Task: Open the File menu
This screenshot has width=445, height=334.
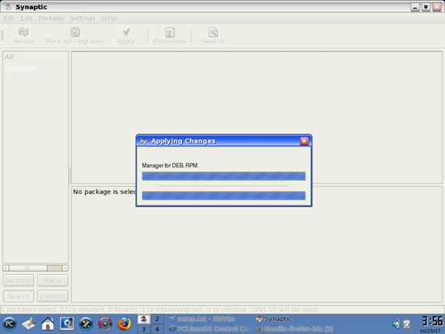Action: pyautogui.click(x=9, y=18)
